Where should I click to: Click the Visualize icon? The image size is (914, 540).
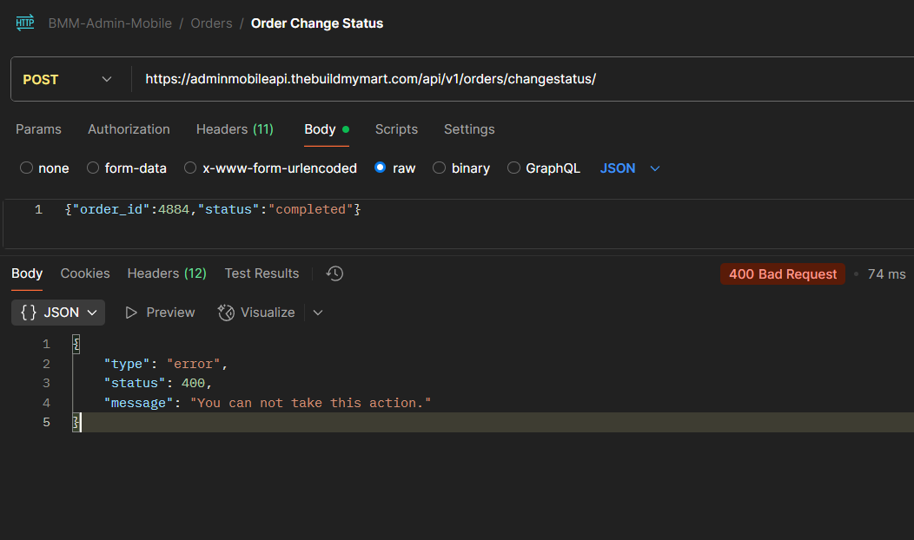[226, 313]
